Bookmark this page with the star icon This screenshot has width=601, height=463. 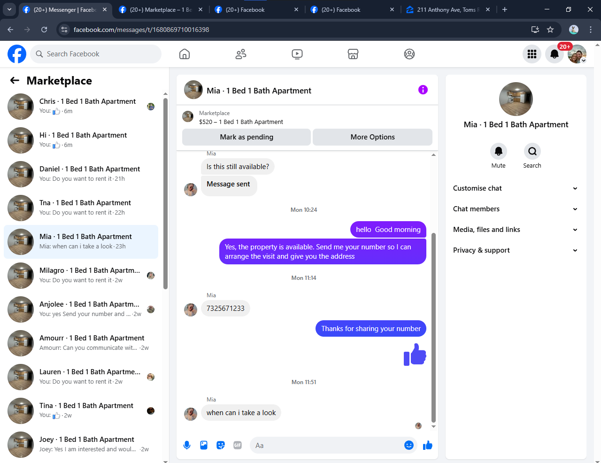(x=550, y=30)
